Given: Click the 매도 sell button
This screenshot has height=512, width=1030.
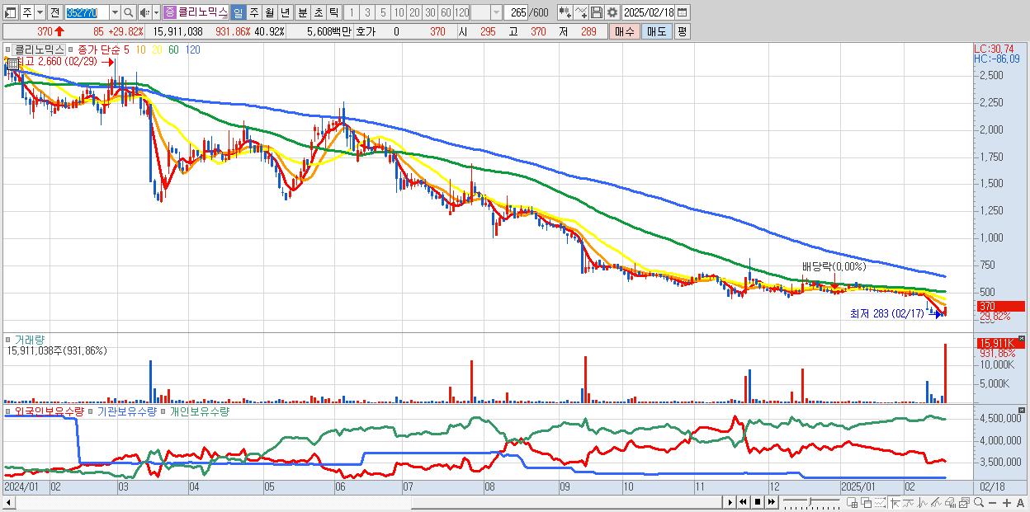Looking at the screenshot, I should (656, 31).
